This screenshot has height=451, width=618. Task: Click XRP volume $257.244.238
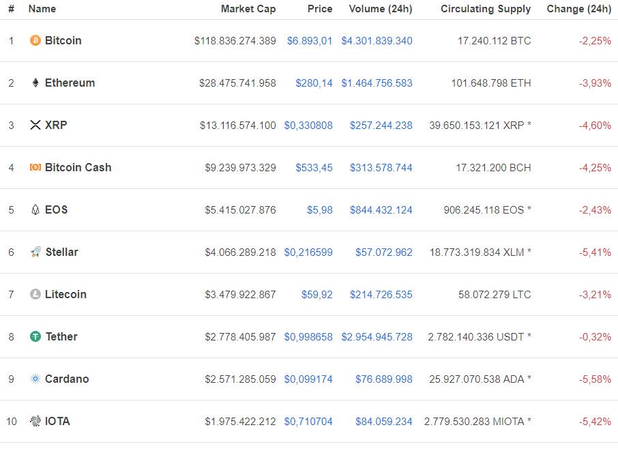pyautogui.click(x=381, y=126)
